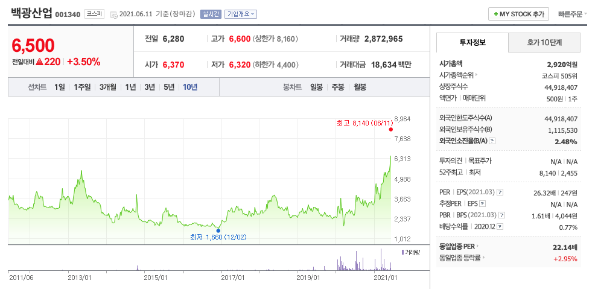Click the 동일업종 PER value 22.14배
The image size is (595, 289).
tap(565, 247)
